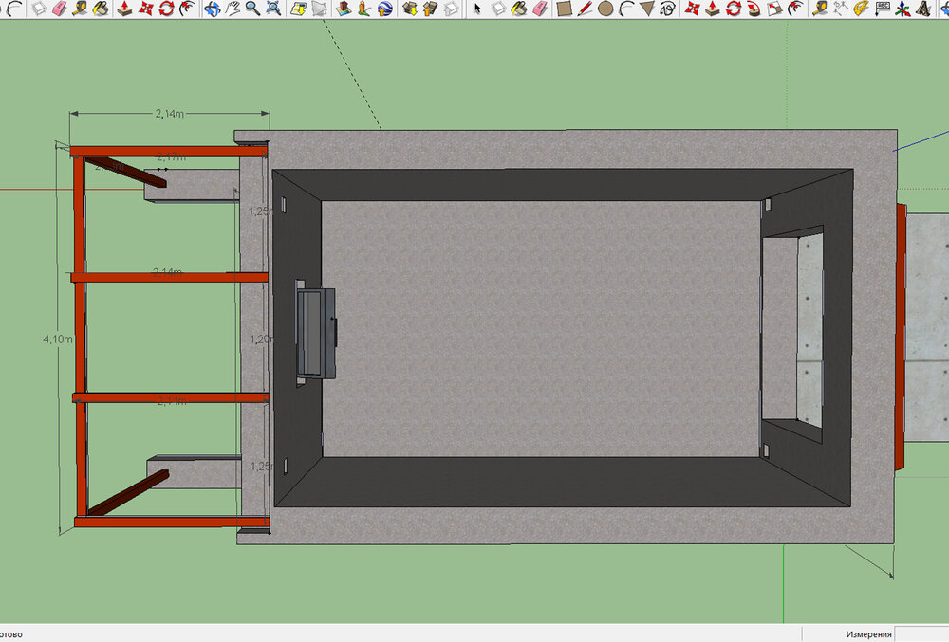
Task: Click the 4,10m dimension label
Action: [x=60, y=339]
